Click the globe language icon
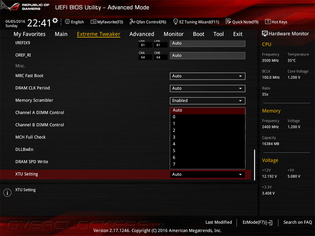Image resolution: width=315 pixels, height=236 pixels. [67, 22]
